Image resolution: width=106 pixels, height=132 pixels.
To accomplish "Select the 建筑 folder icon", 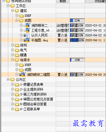I will pyautogui.click(x=17, y=11).
